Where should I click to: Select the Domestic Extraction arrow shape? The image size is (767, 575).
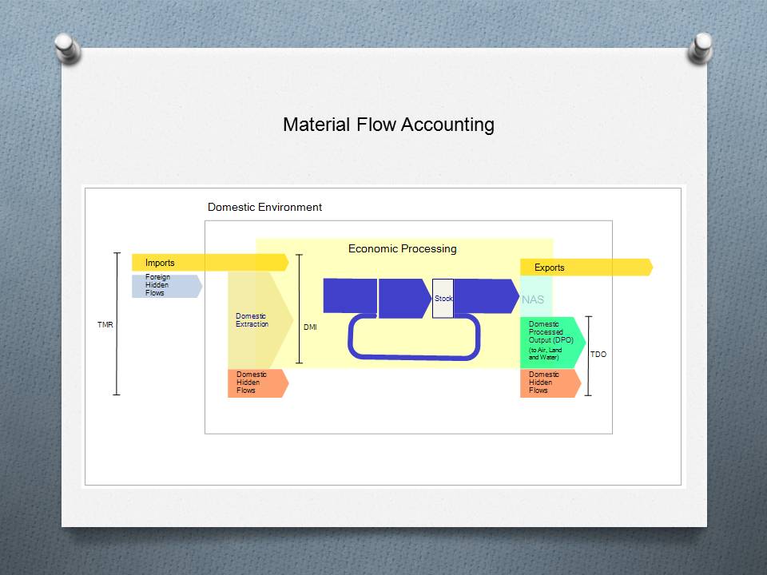tap(260, 320)
